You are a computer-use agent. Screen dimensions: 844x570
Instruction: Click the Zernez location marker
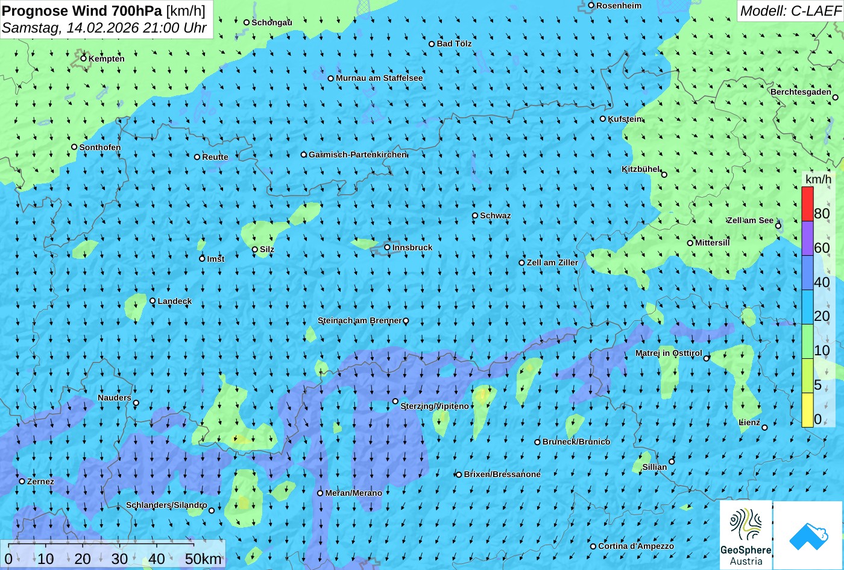(22, 481)
